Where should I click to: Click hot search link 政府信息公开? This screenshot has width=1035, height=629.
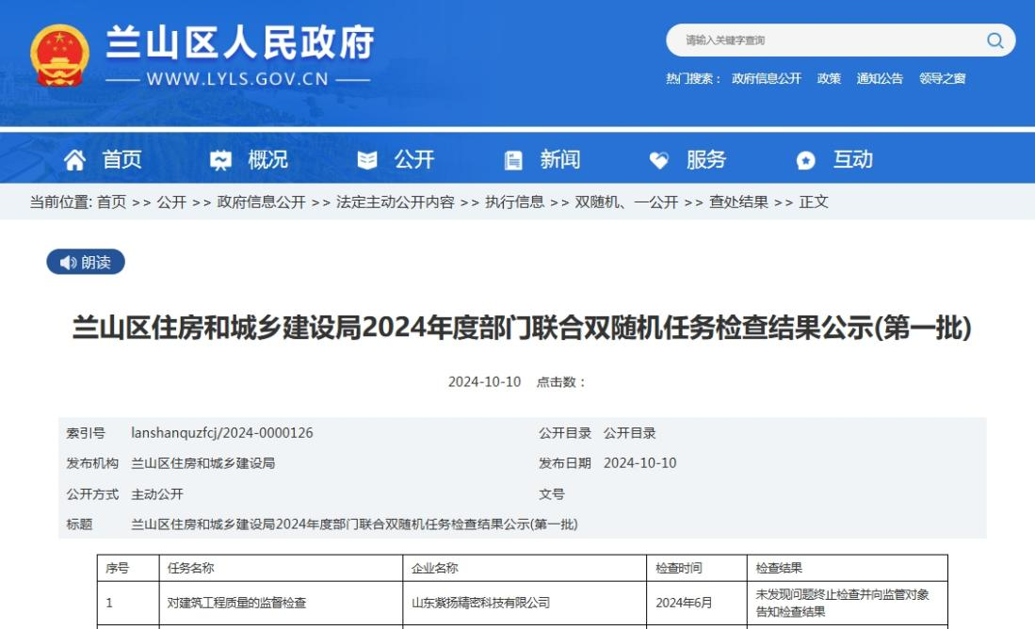(767, 78)
